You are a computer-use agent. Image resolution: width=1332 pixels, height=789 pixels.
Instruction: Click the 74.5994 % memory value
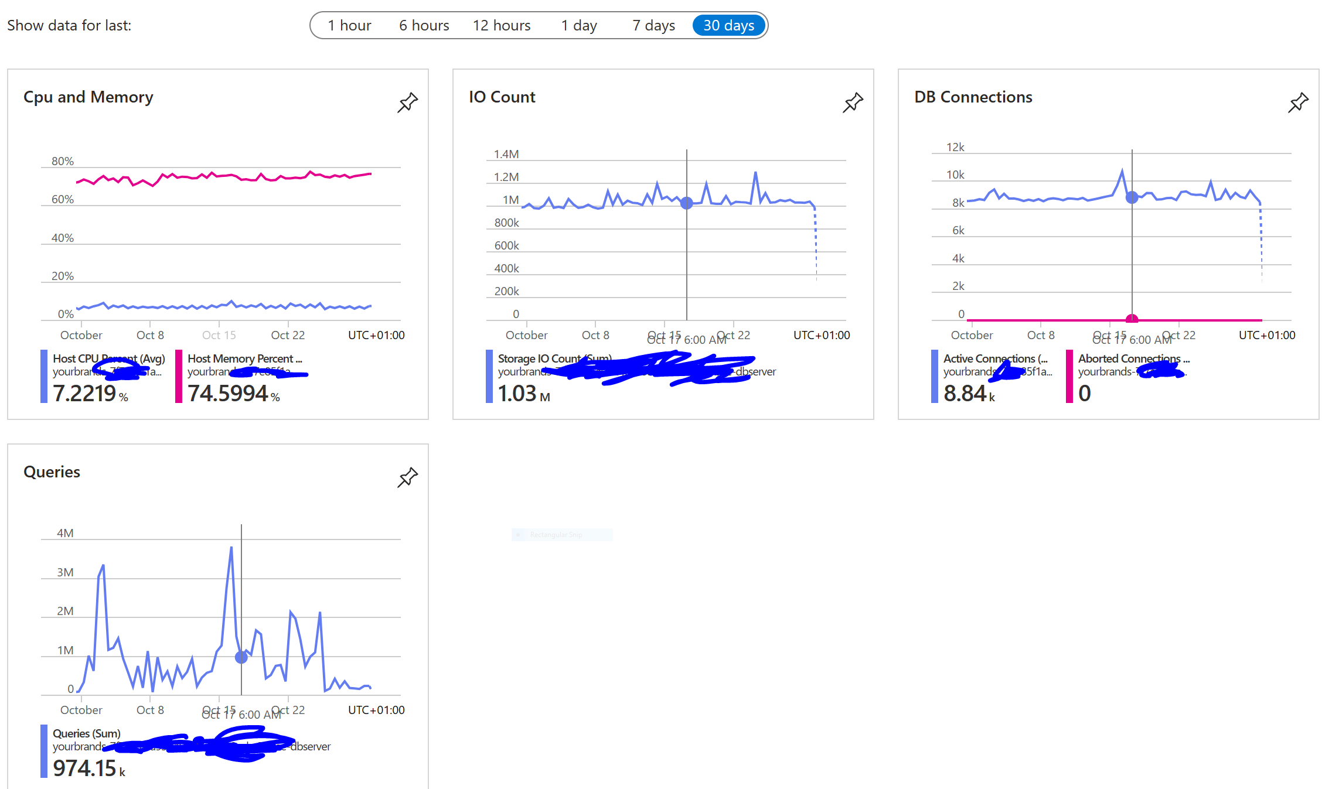(234, 393)
